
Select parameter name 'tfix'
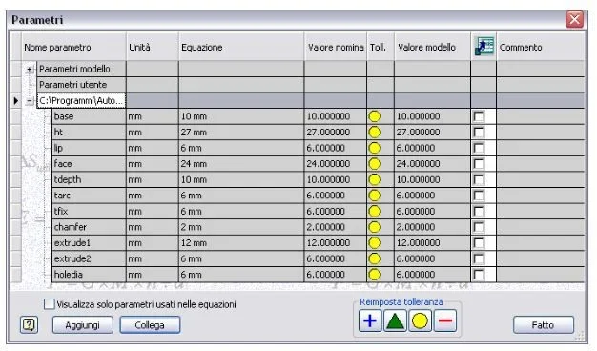(x=89, y=212)
